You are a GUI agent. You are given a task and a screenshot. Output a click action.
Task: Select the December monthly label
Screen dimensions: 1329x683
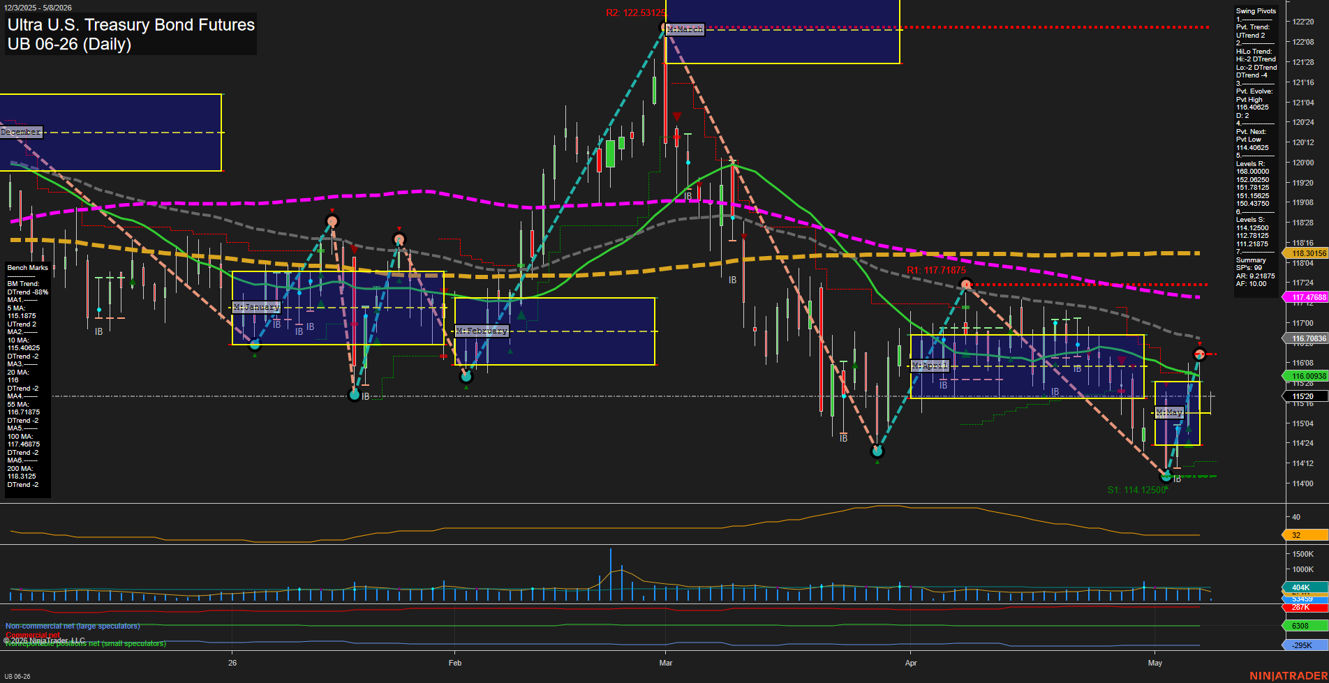tap(21, 132)
